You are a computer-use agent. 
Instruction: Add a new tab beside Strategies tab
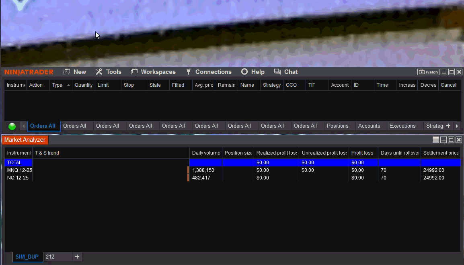point(448,126)
